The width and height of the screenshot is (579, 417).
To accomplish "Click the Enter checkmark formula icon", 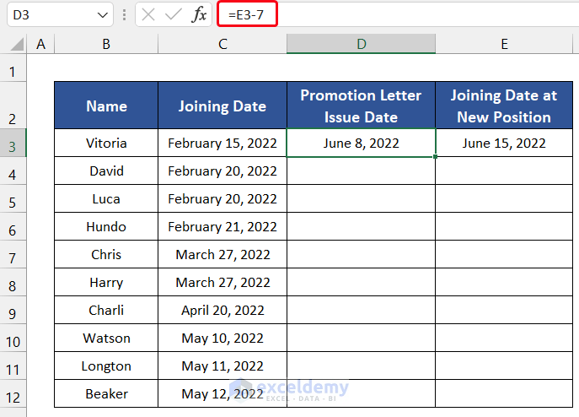I will click(x=174, y=14).
